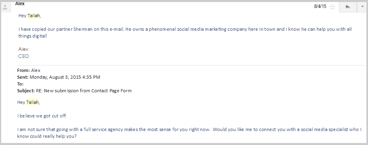This screenshot has width=368, height=145.
Task: Click the From: Alex line
Action: point(29,70)
